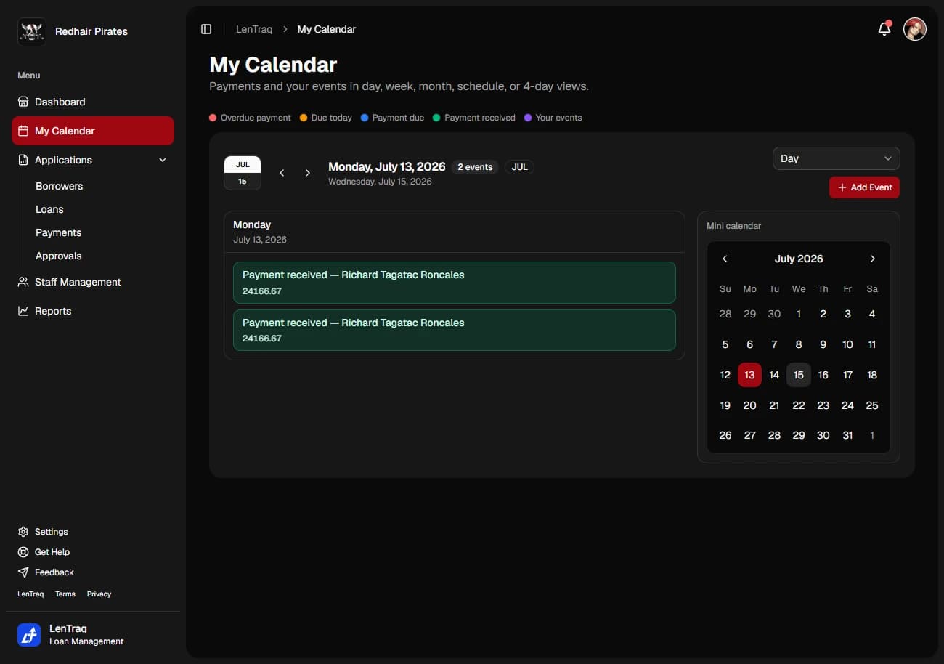
Task: Open the Terms footer link
Action: click(65, 594)
